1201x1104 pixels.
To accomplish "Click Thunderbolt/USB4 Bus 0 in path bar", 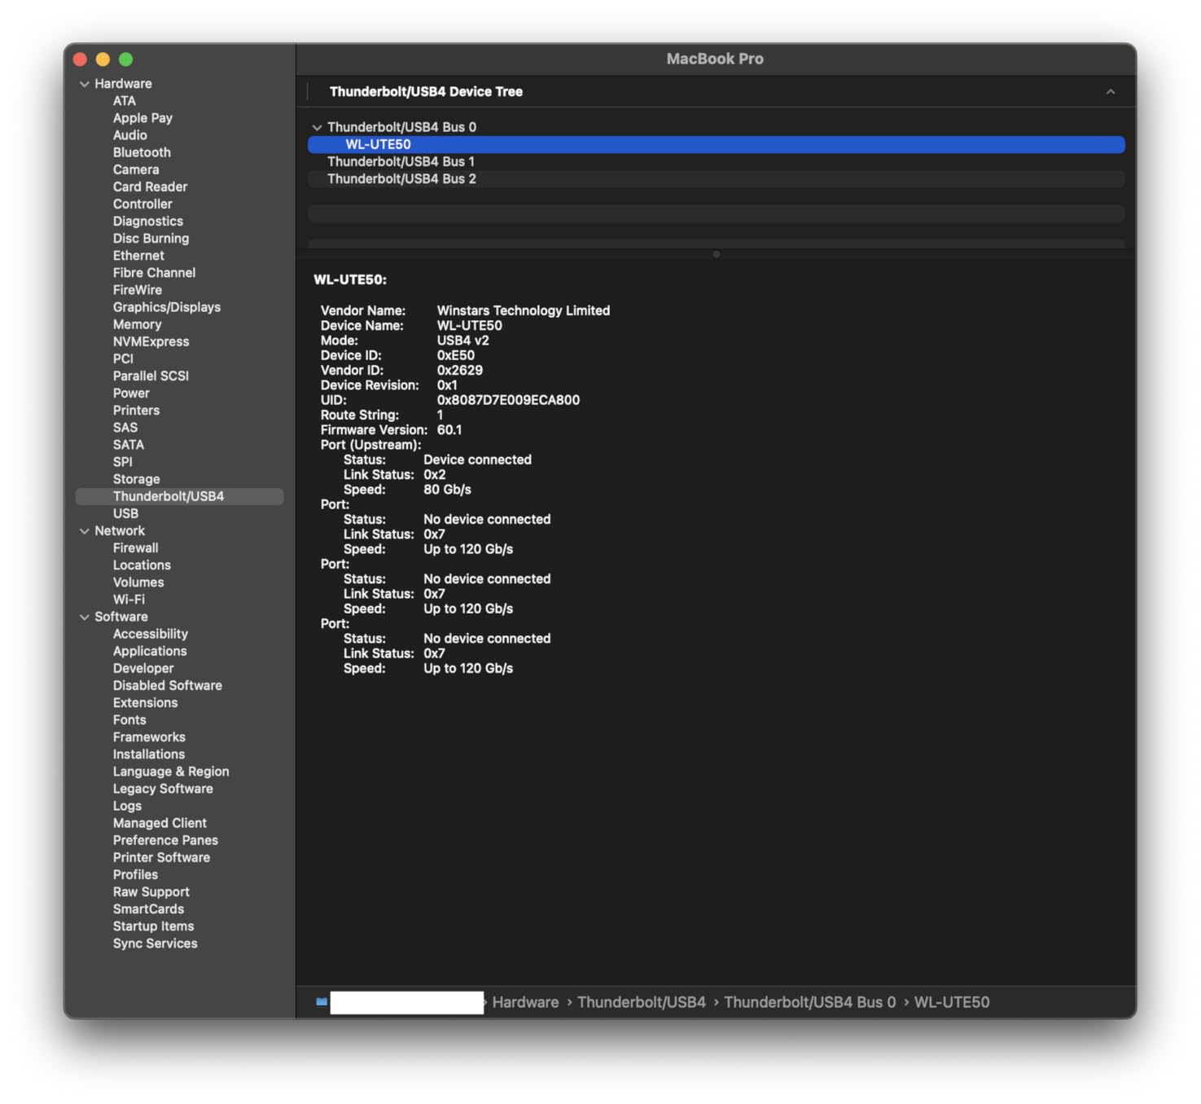I will pos(809,1002).
